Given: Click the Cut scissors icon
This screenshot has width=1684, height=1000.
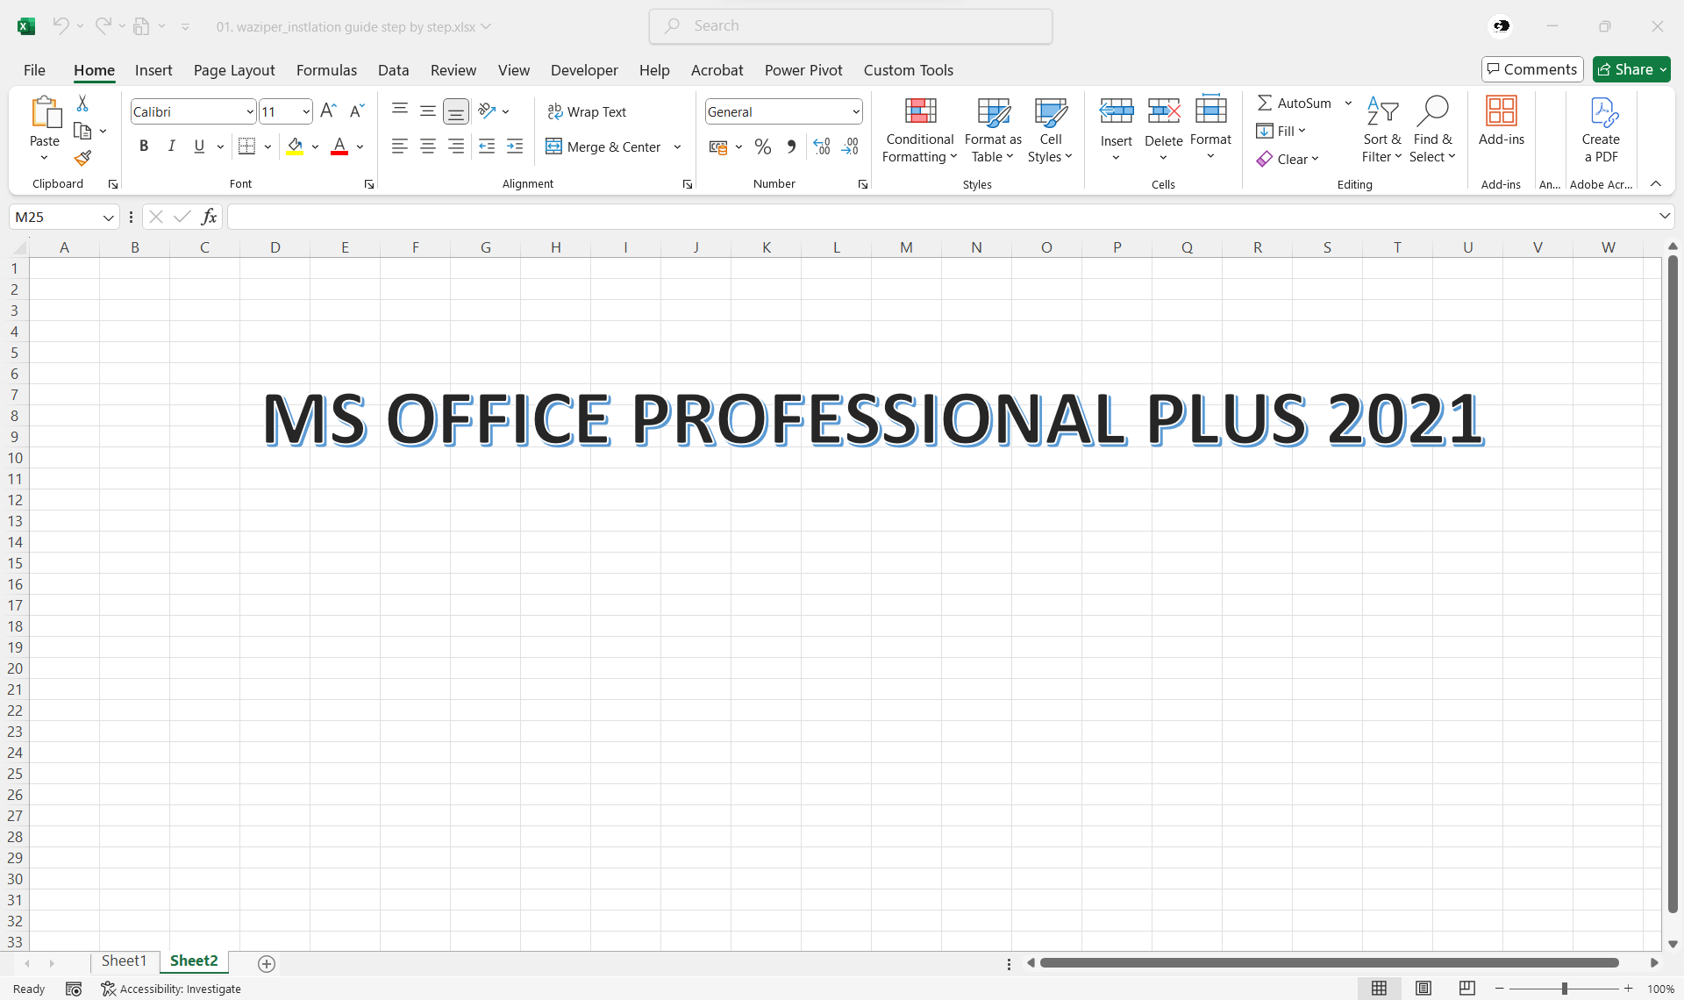Looking at the screenshot, I should 82,104.
